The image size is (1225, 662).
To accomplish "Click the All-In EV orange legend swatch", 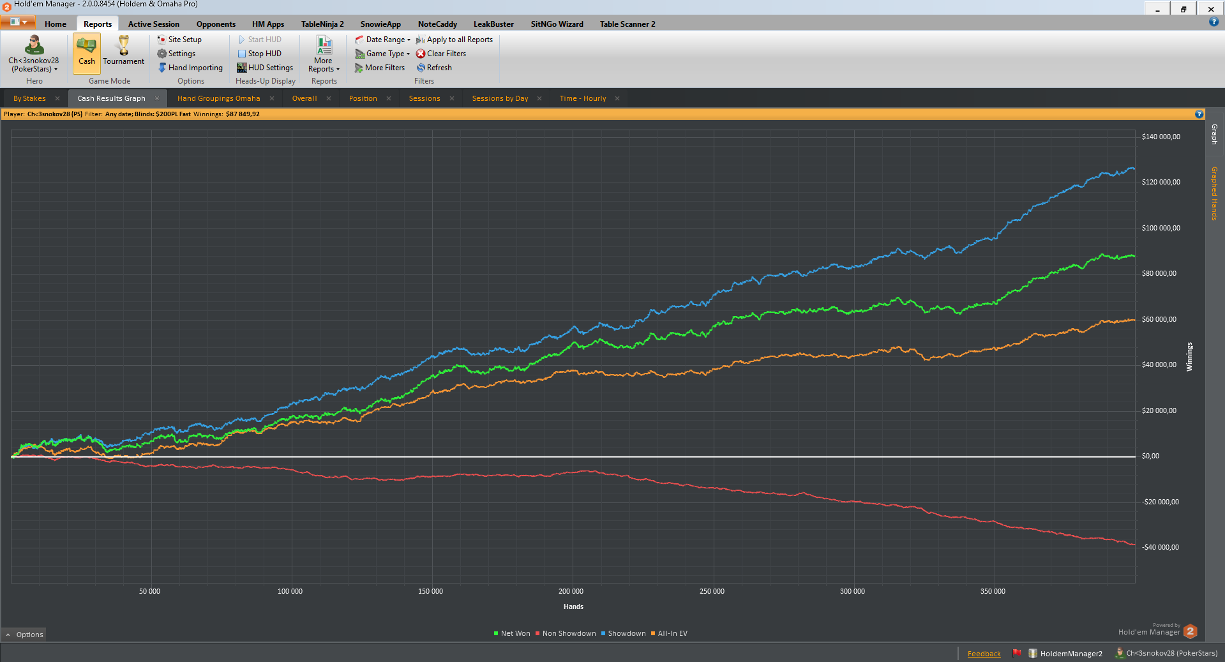I will (653, 633).
